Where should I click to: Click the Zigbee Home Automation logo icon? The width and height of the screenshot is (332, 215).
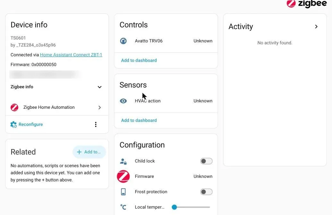tap(14, 107)
